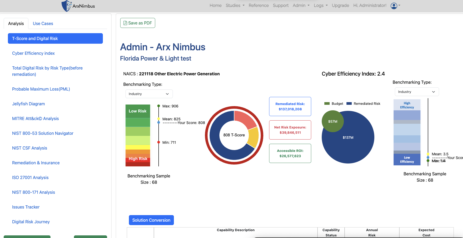This screenshot has width=463, height=238.
Task: Click the NAICS 221118 classification text
Action: (x=171, y=74)
